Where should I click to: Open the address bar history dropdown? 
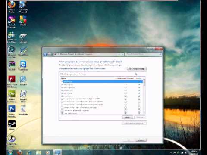click(x=119, y=54)
